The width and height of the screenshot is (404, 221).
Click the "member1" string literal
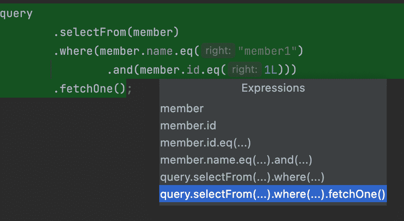pyautogui.click(x=267, y=51)
